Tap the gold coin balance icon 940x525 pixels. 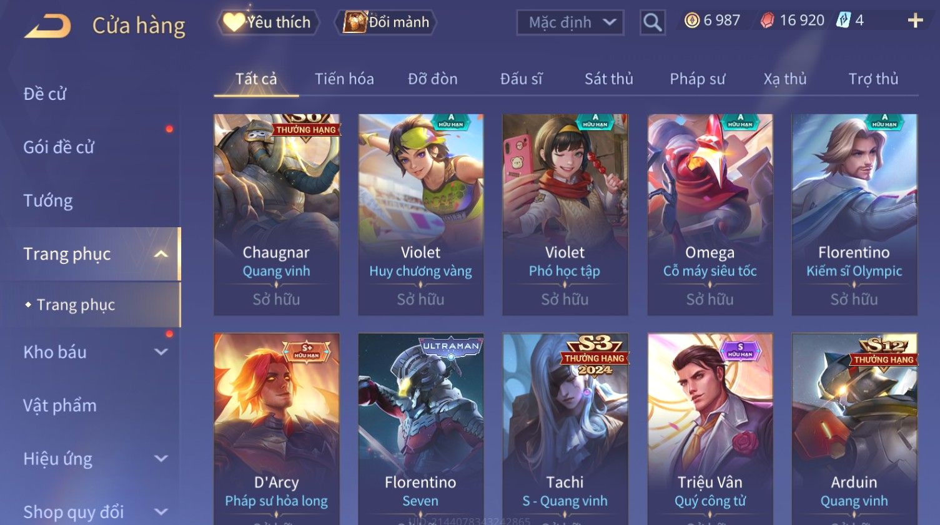pyautogui.click(x=692, y=21)
